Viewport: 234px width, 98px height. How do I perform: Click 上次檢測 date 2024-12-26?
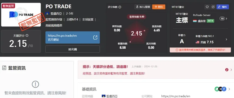click(x=150, y=67)
